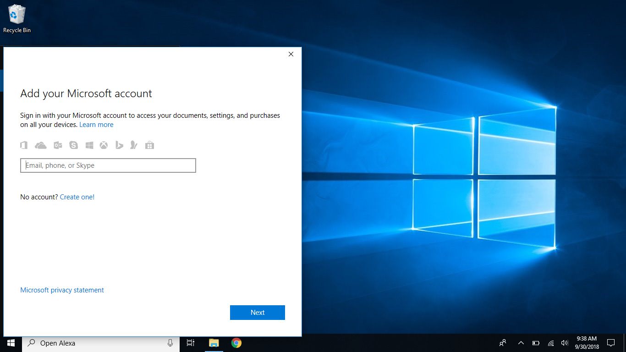Click the Office service icon

(24, 145)
